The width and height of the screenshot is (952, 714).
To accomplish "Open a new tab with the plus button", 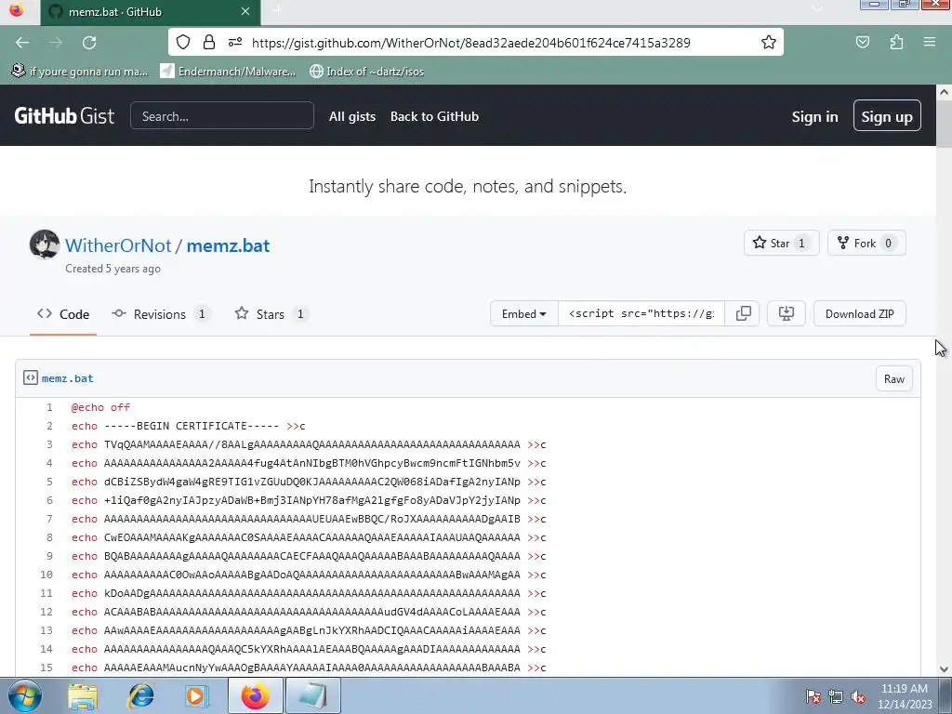I will point(277,10).
